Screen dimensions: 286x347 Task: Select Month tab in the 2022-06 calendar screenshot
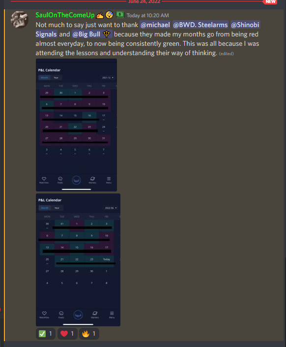(x=45, y=208)
